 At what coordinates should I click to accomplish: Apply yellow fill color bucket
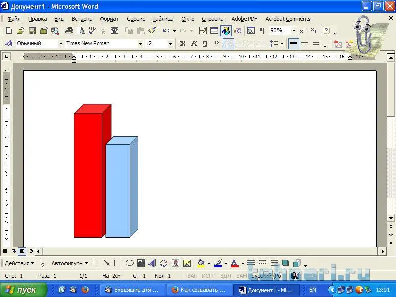[201, 263]
